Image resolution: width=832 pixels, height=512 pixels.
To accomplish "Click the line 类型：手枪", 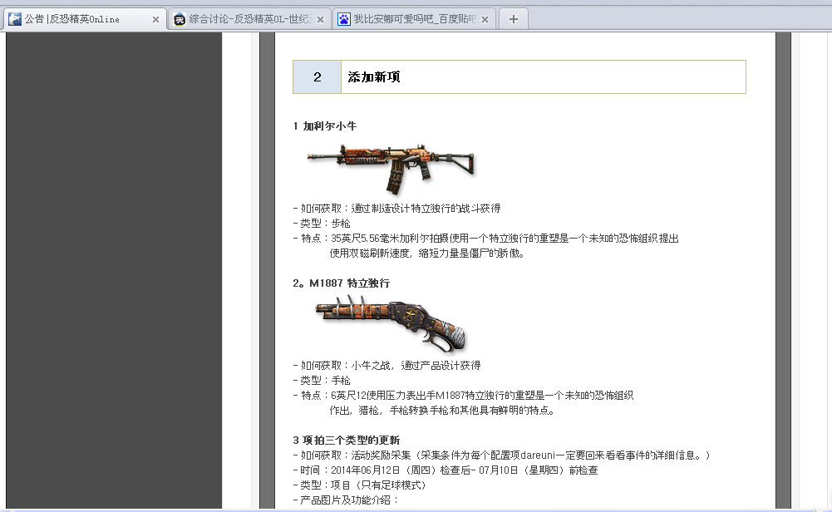I will click(322, 381).
